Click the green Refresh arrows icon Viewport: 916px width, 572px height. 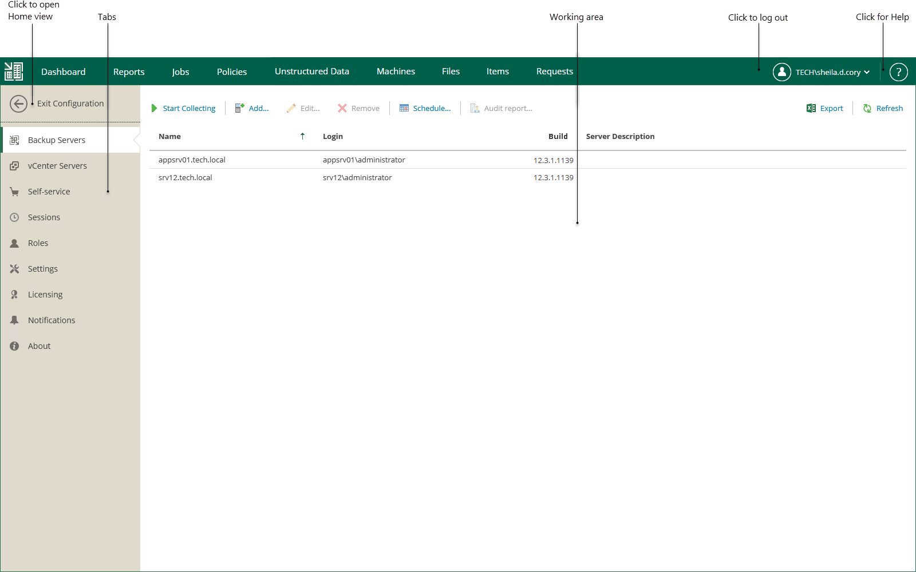click(x=867, y=108)
